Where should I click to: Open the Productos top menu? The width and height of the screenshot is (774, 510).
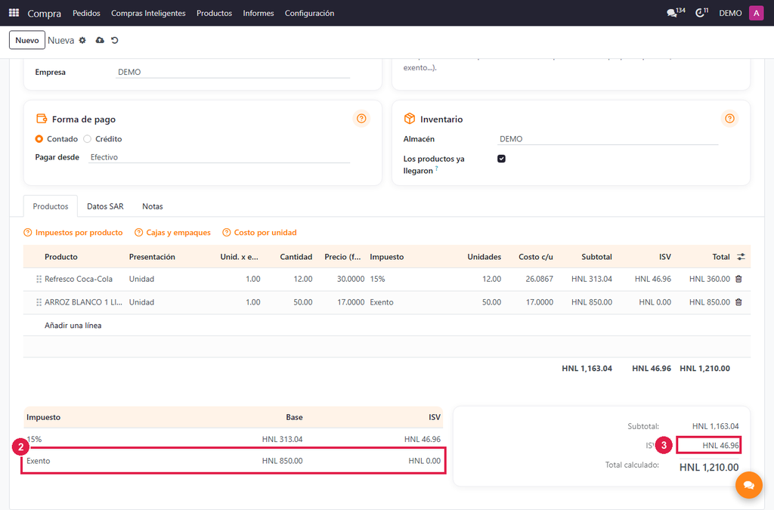(x=214, y=14)
